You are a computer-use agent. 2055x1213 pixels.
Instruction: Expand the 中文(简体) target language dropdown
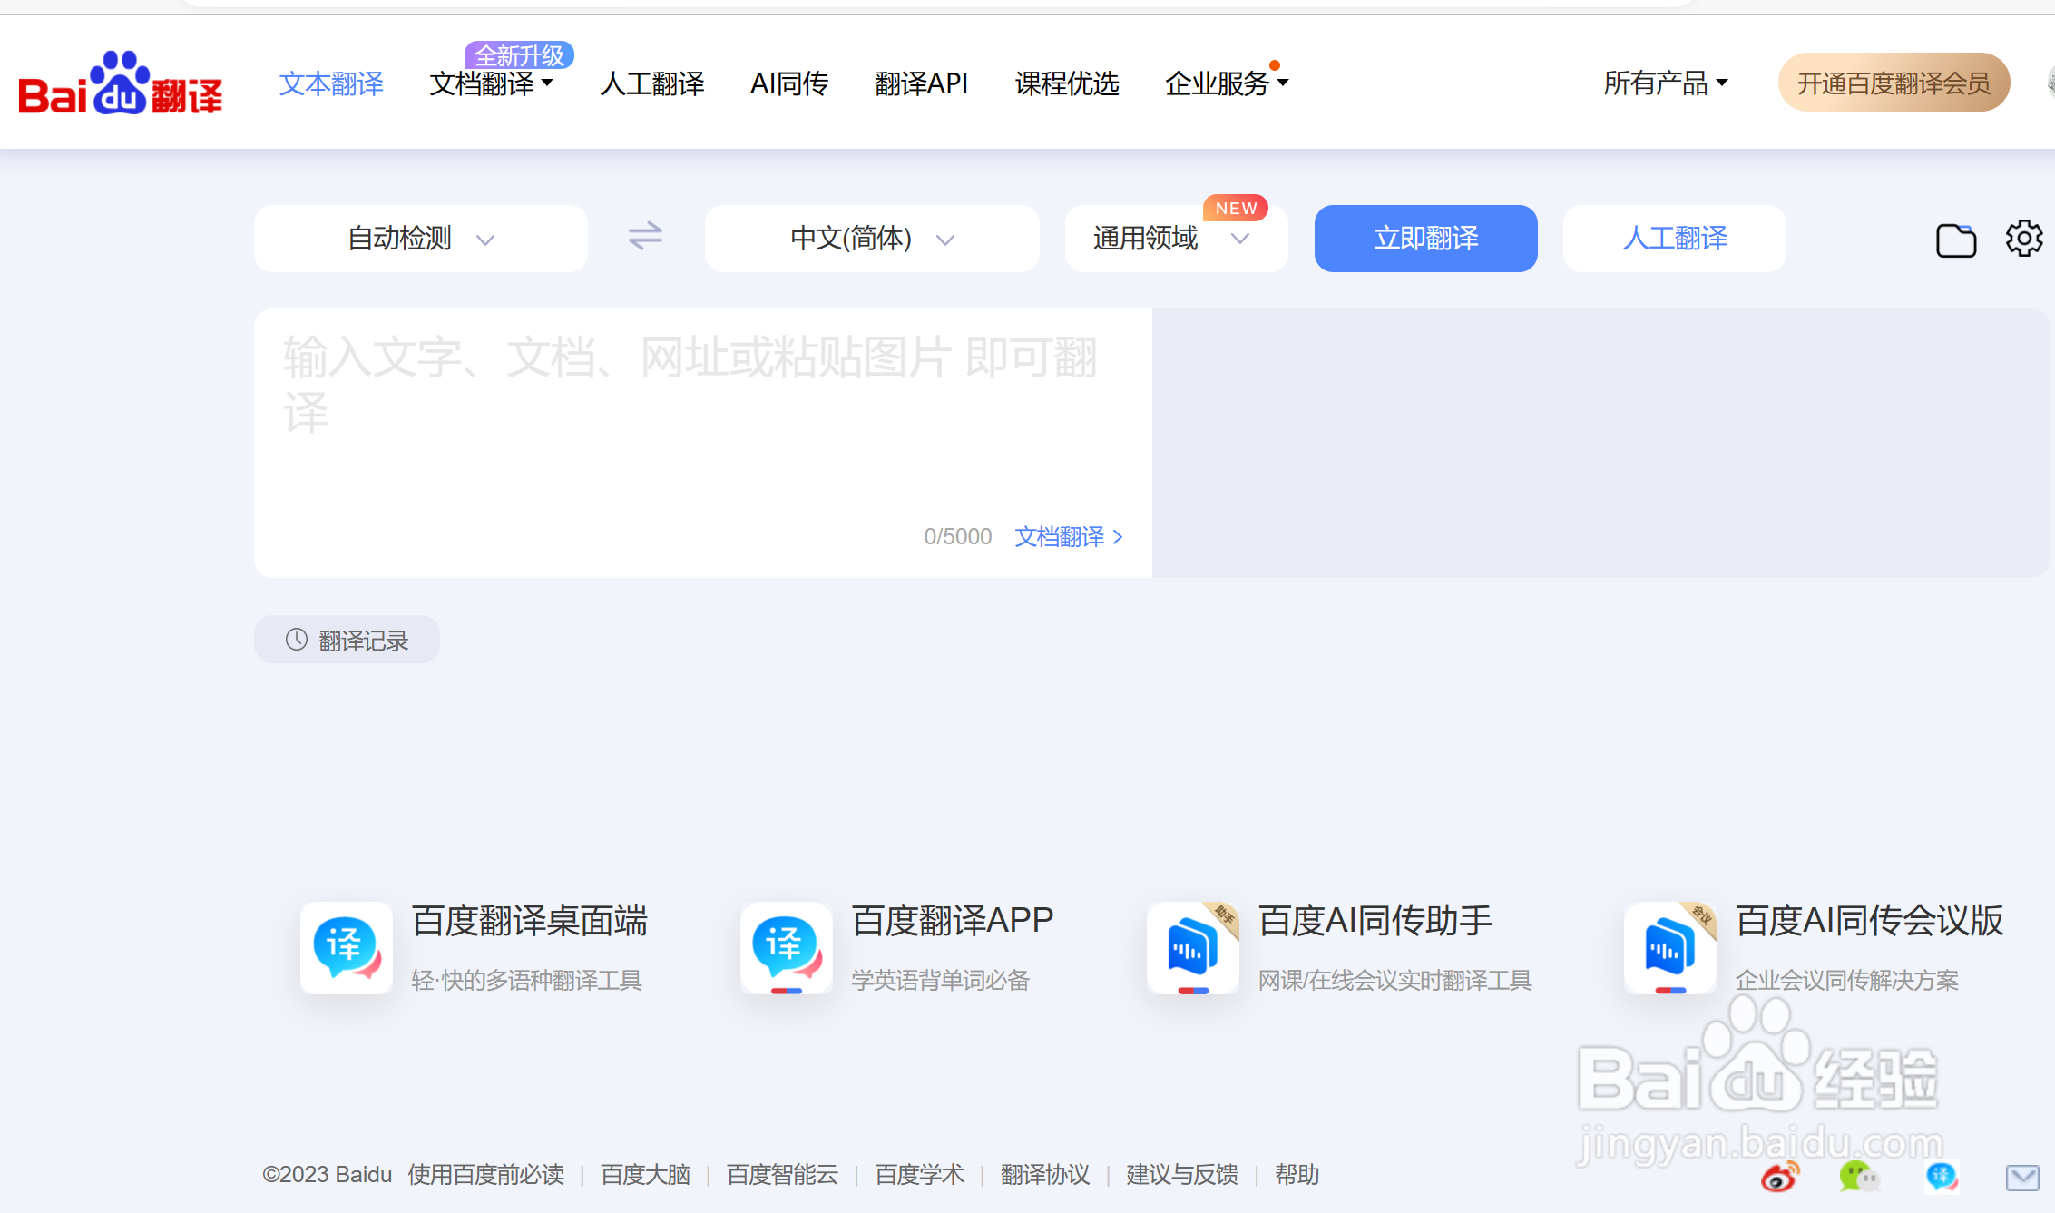(871, 239)
